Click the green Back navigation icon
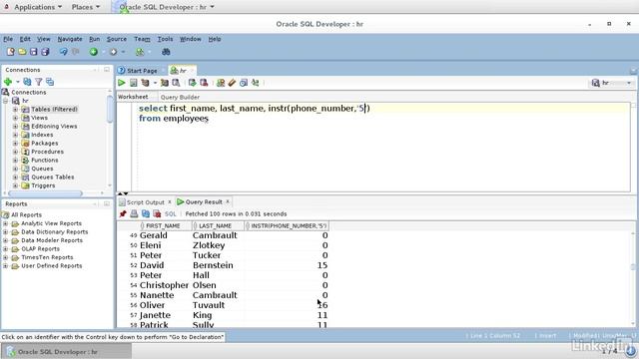 click(94, 52)
